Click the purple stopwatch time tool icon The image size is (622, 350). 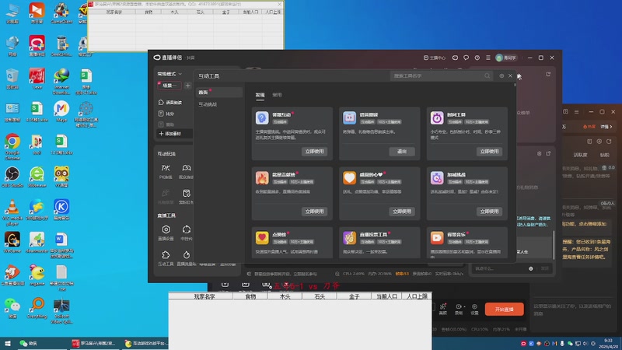pyautogui.click(x=437, y=118)
